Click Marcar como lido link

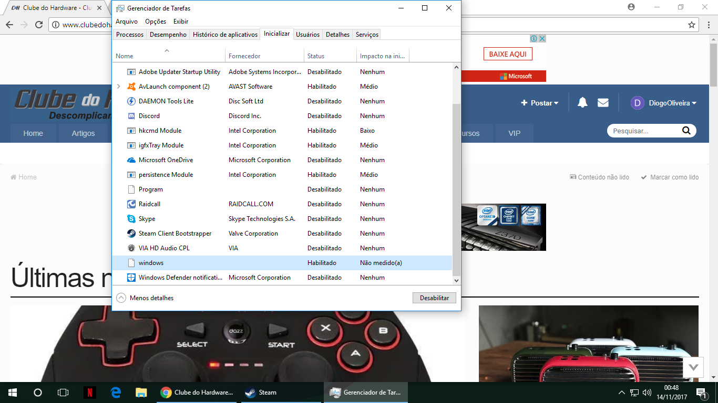point(670,177)
